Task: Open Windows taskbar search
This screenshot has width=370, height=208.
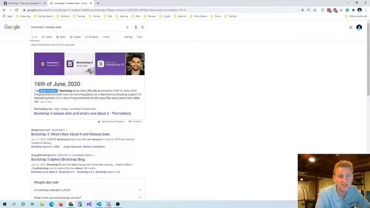Action: pyautogui.click(x=14, y=204)
